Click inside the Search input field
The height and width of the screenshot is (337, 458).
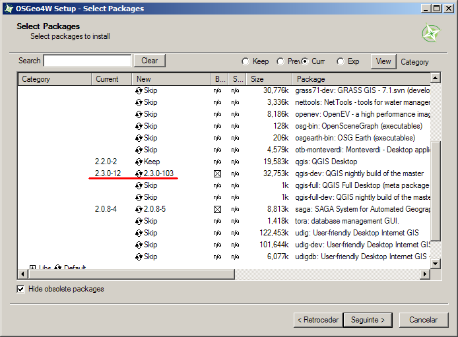point(87,61)
